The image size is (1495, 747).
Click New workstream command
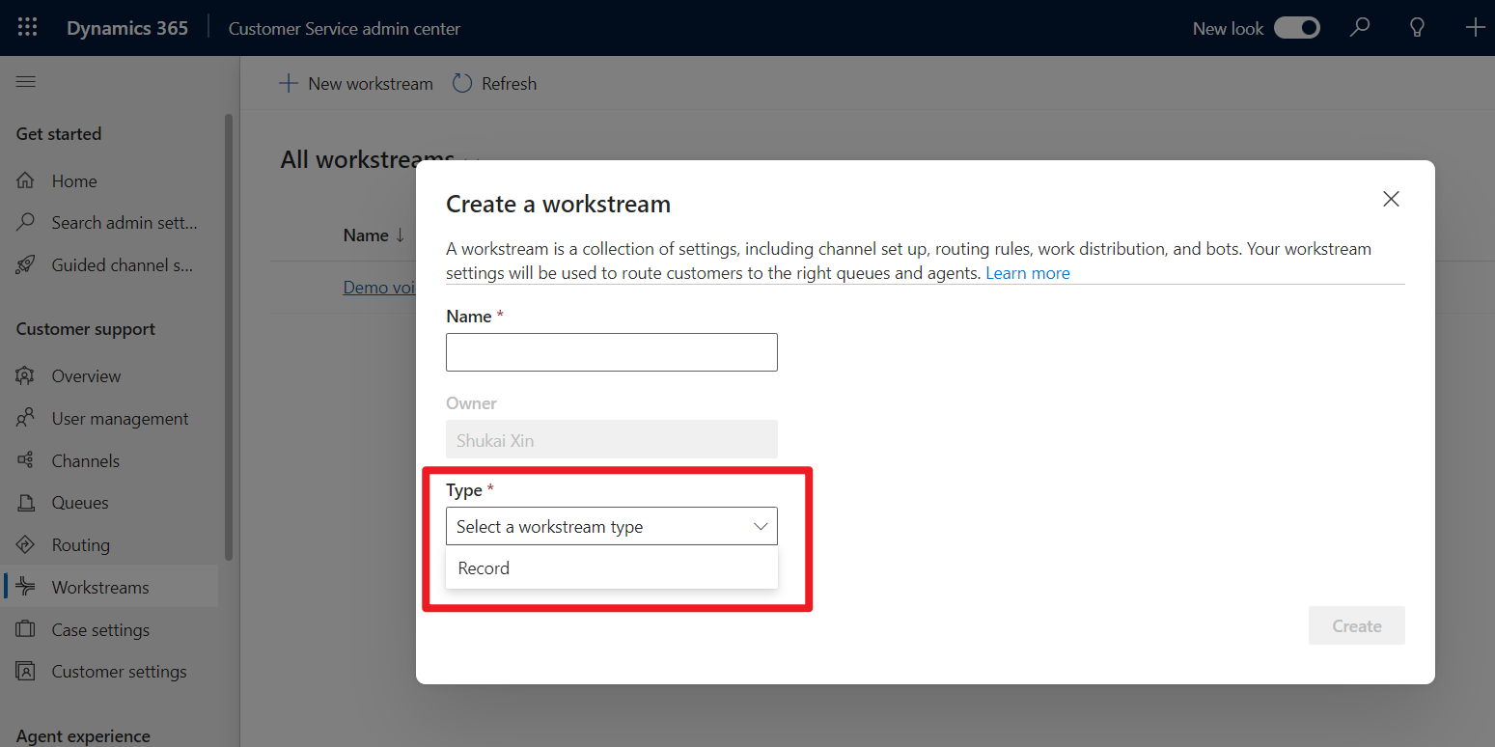pyautogui.click(x=356, y=84)
